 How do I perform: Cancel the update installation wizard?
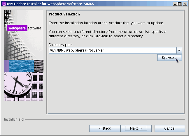pos(169,128)
